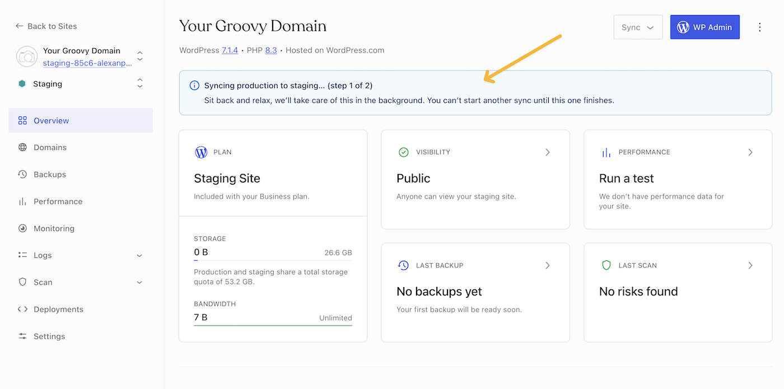Click the Deployments code brackets icon
This screenshot has height=389, width=784.
[22, 309]
